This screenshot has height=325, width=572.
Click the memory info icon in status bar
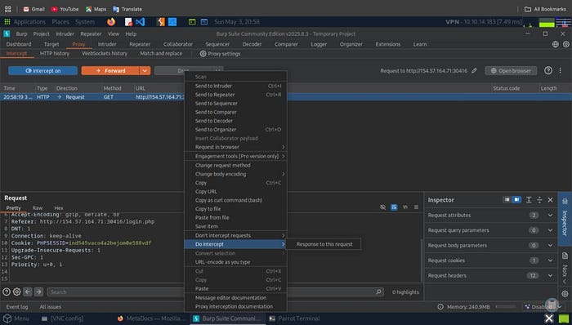coord(440,307)
